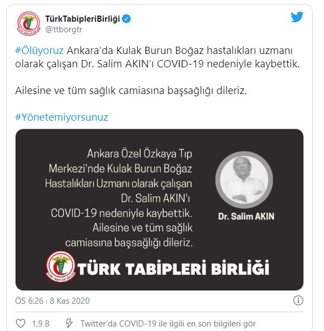324x331 pixels.
Task: Click the blue verified badge
Action: click(x=127, y=19)
